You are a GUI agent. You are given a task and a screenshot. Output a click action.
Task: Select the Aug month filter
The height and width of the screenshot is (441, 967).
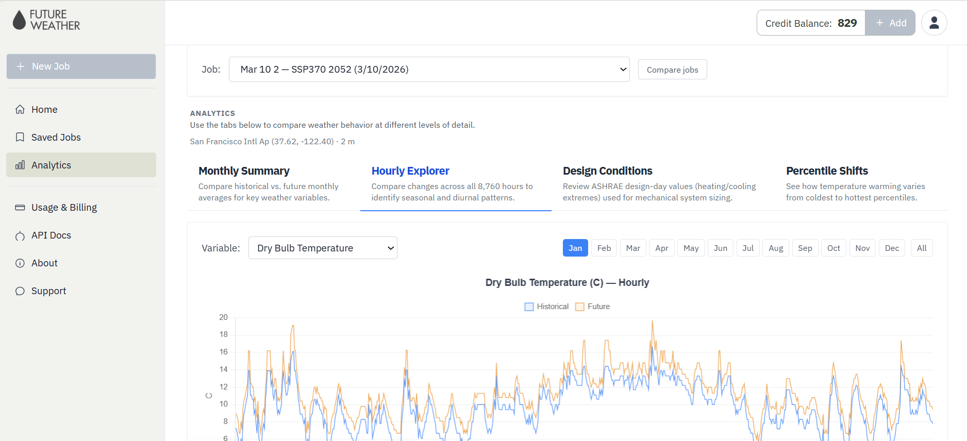coord(776,248)
